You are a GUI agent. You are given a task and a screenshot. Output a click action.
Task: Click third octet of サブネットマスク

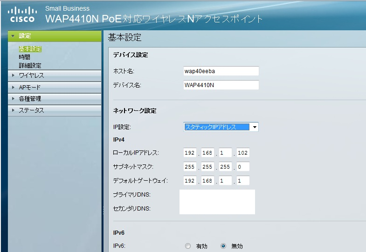pyautogui.click(x=225, y=167)
